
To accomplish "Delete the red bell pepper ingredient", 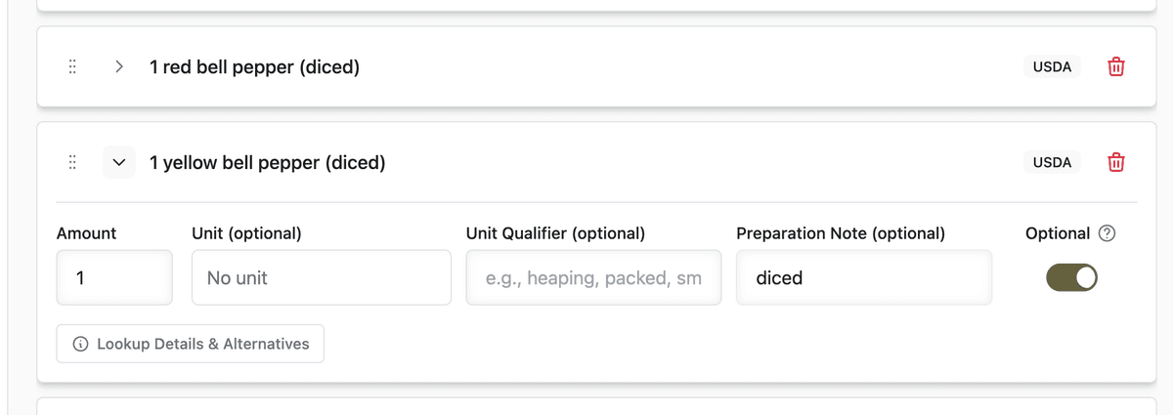I will tap(1115, 67).
